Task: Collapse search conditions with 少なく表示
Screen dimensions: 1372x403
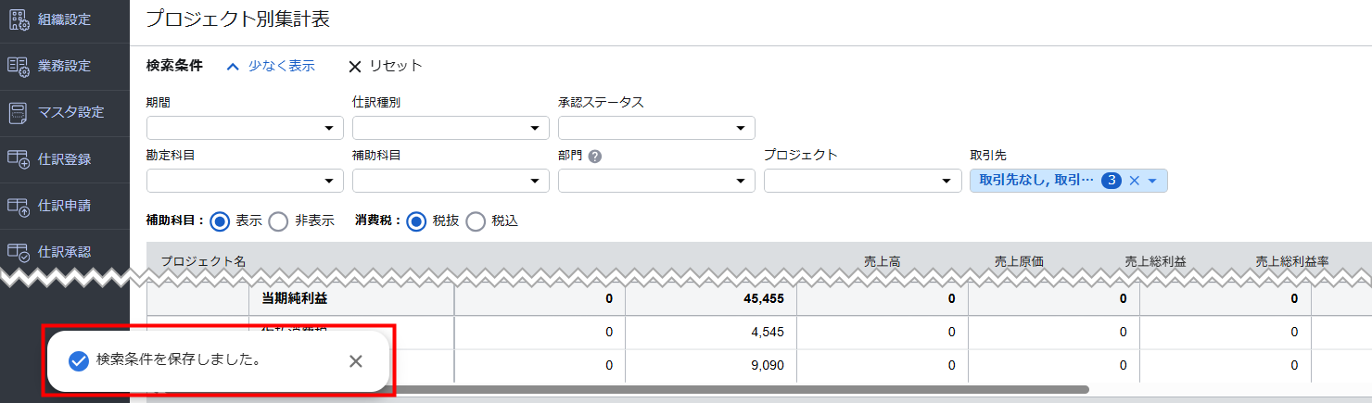Action: [x=271, y=66]
